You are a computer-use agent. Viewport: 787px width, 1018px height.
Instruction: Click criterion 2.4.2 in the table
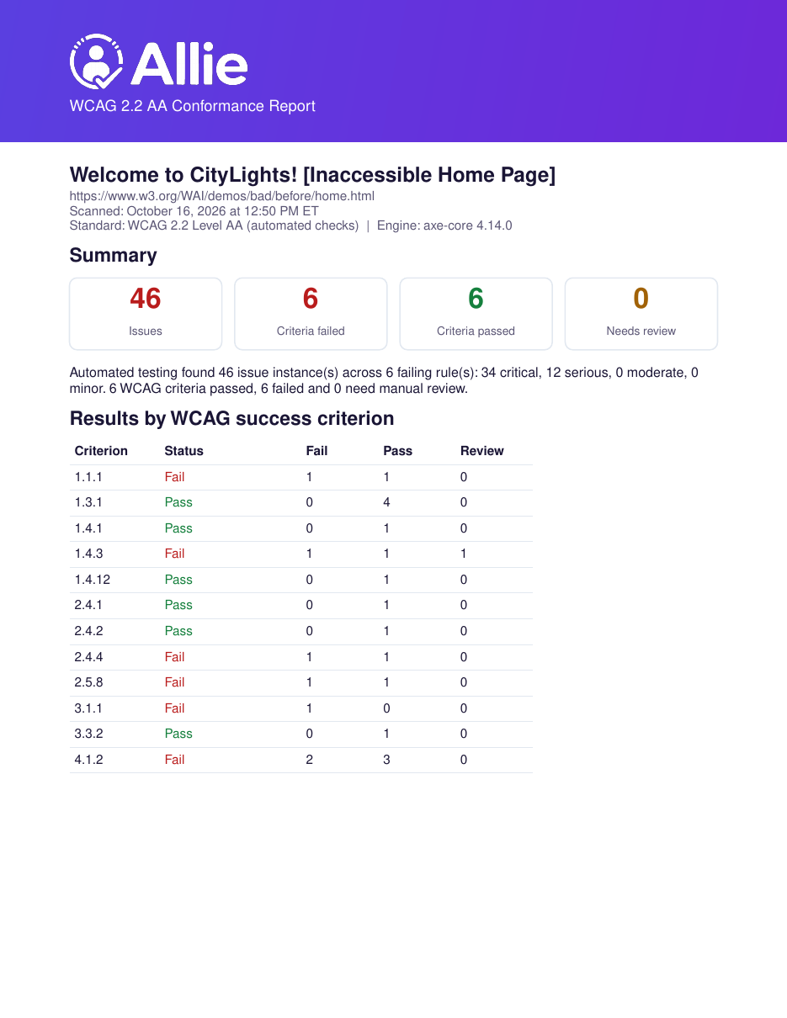88,631
